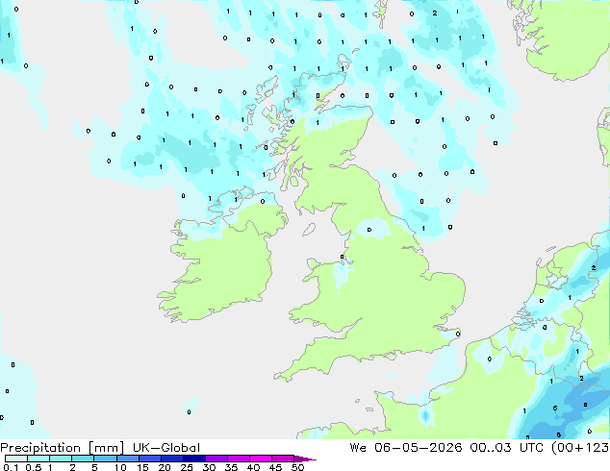Click the legend label "10"
The image size is (610, 471).
pos(120,467)
